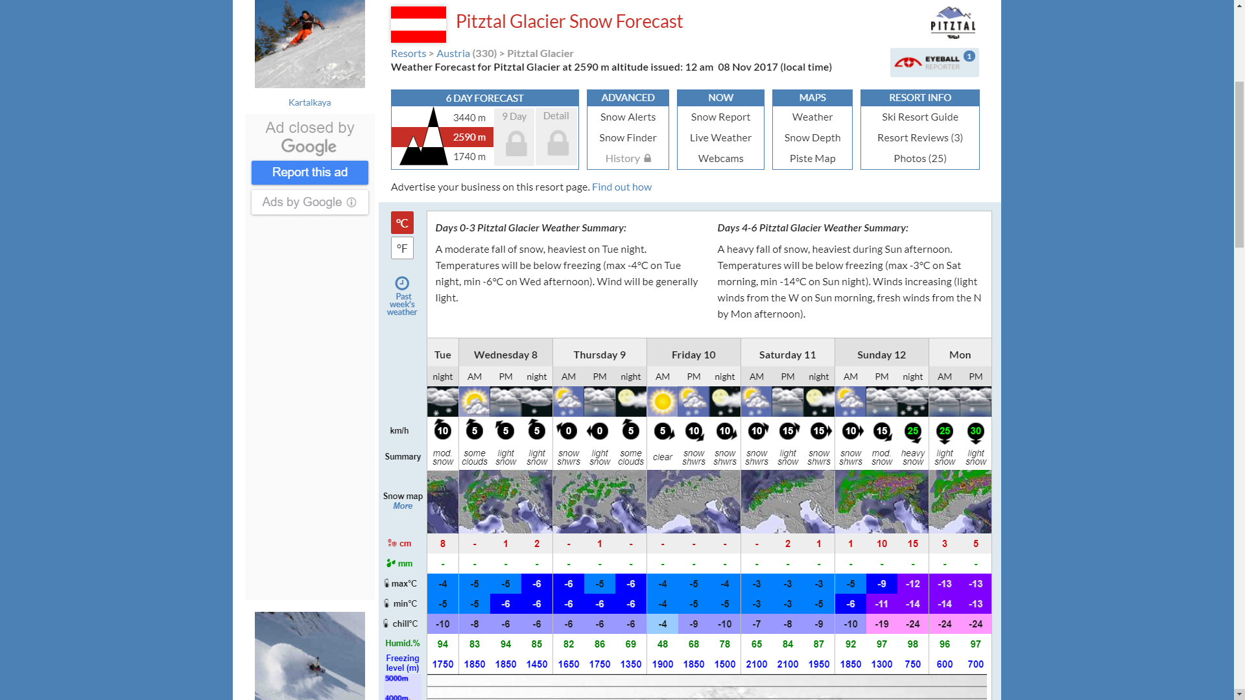The width and height of the screenshot is (1245, 700).
Task: Click the Sunday 12 snow map thumbnail
Action: point(881,502)
